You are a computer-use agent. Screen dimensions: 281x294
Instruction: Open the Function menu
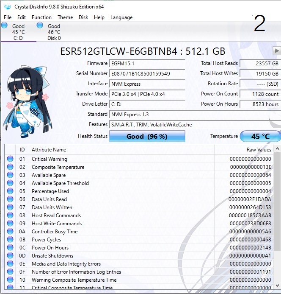tap(41, 17)
